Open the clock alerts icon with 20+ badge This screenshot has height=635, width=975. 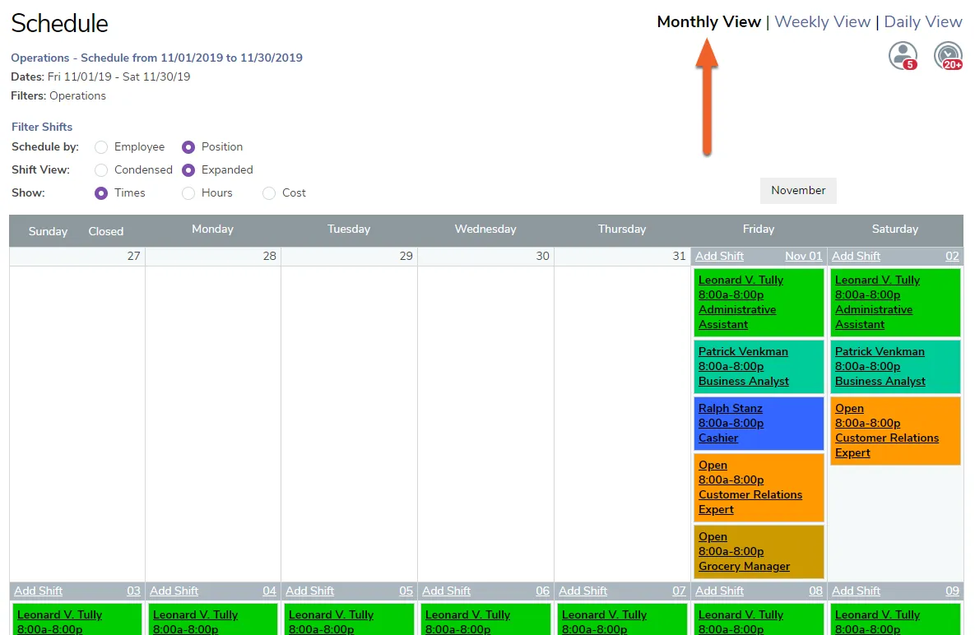949,56
